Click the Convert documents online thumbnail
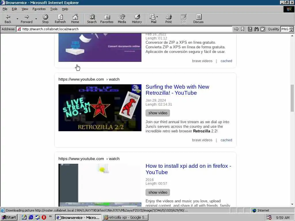This screenshot has height=221, width=295. tap(100, 47)
